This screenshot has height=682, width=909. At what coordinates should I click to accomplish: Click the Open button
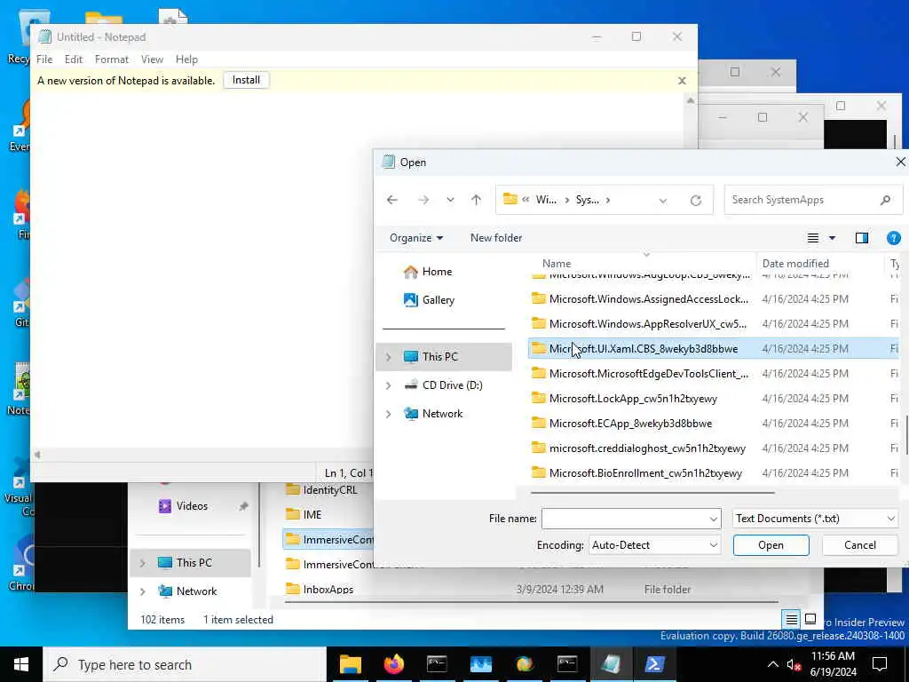pyautogui.click(x=771, y=545)
